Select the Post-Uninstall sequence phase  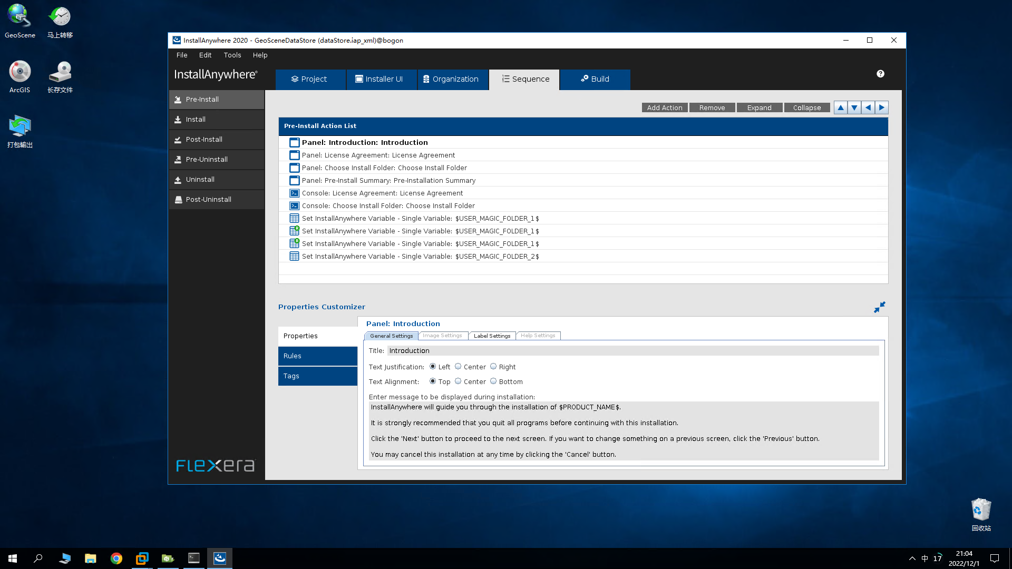pyautogui.click(x=217, y=200)
